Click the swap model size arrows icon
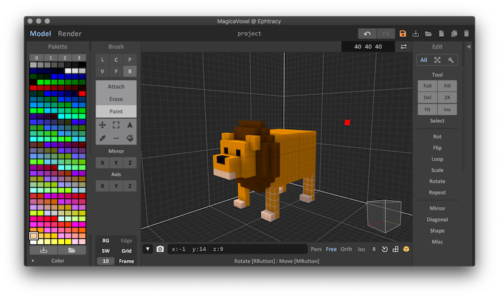The height and width of the screenshot is (298, 499). click(404, 47)
